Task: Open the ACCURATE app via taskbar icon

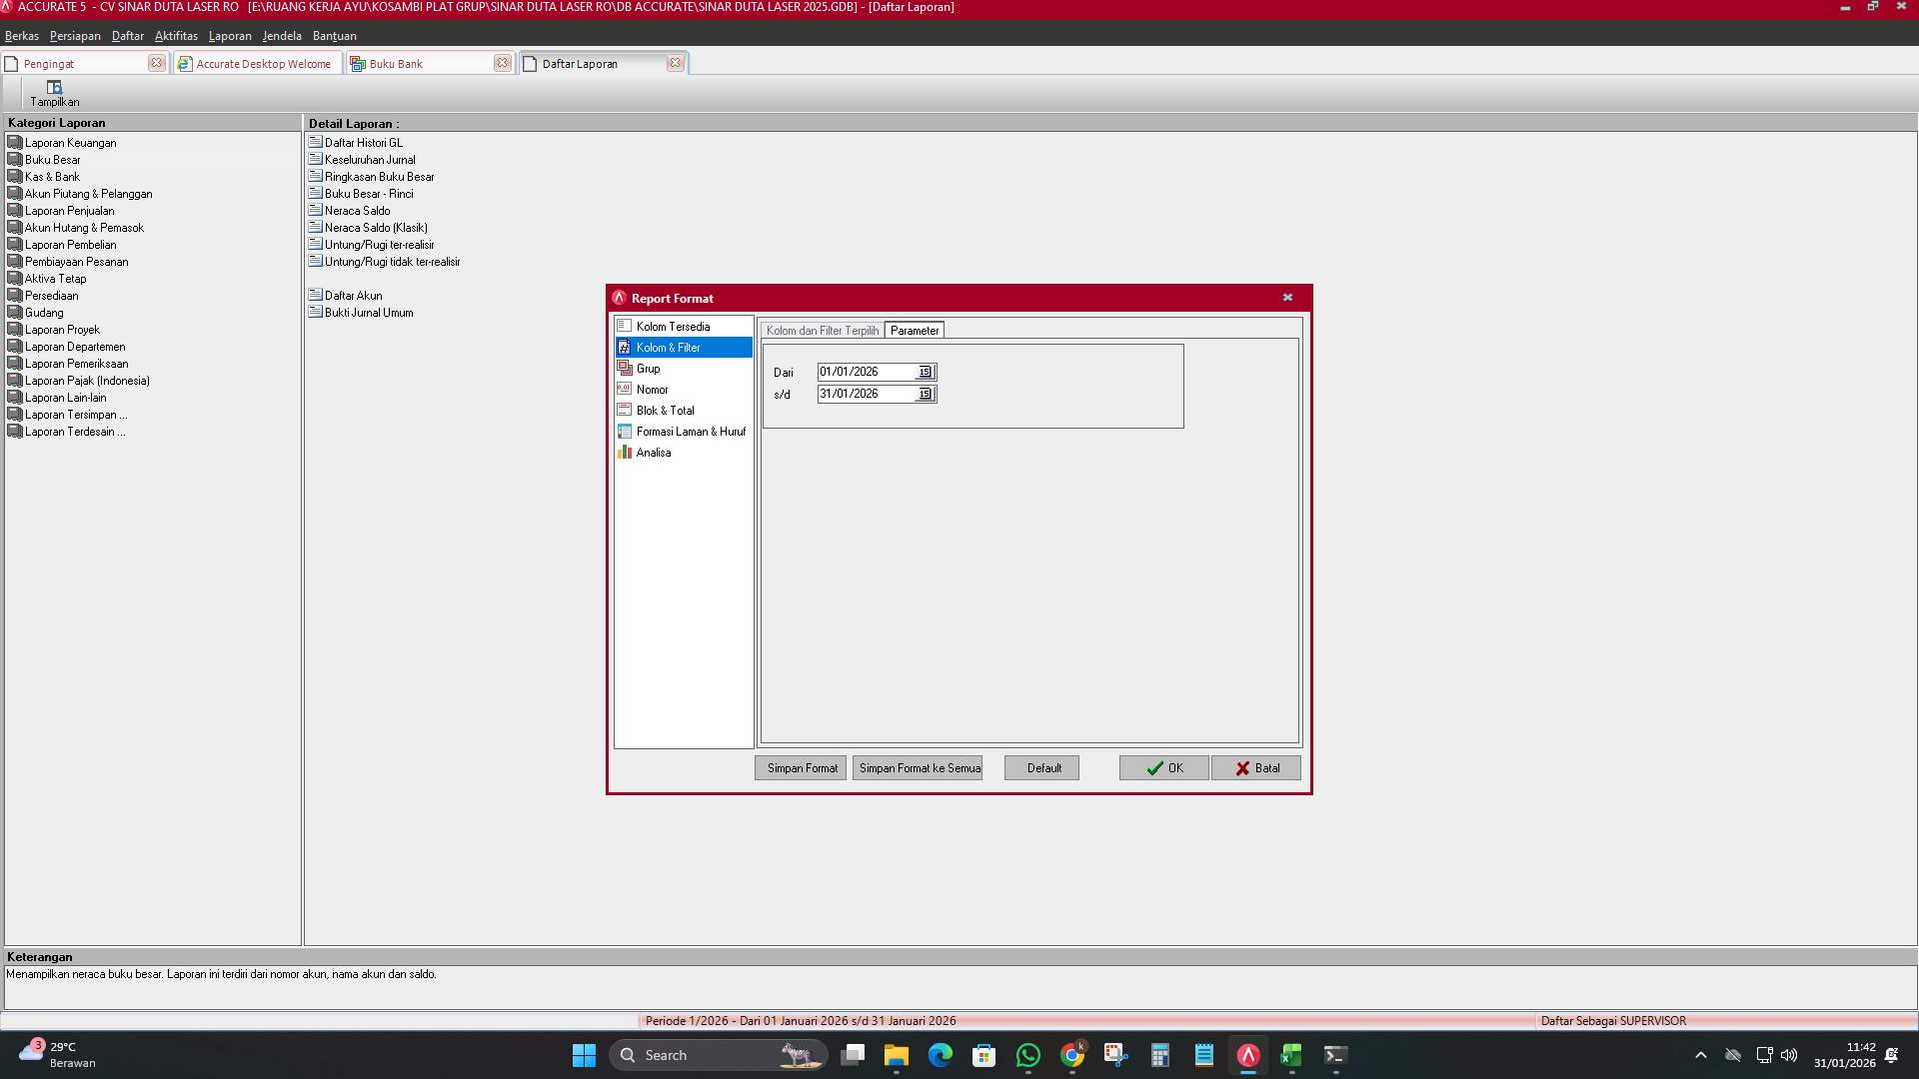Action: tap(1246, 1054)
